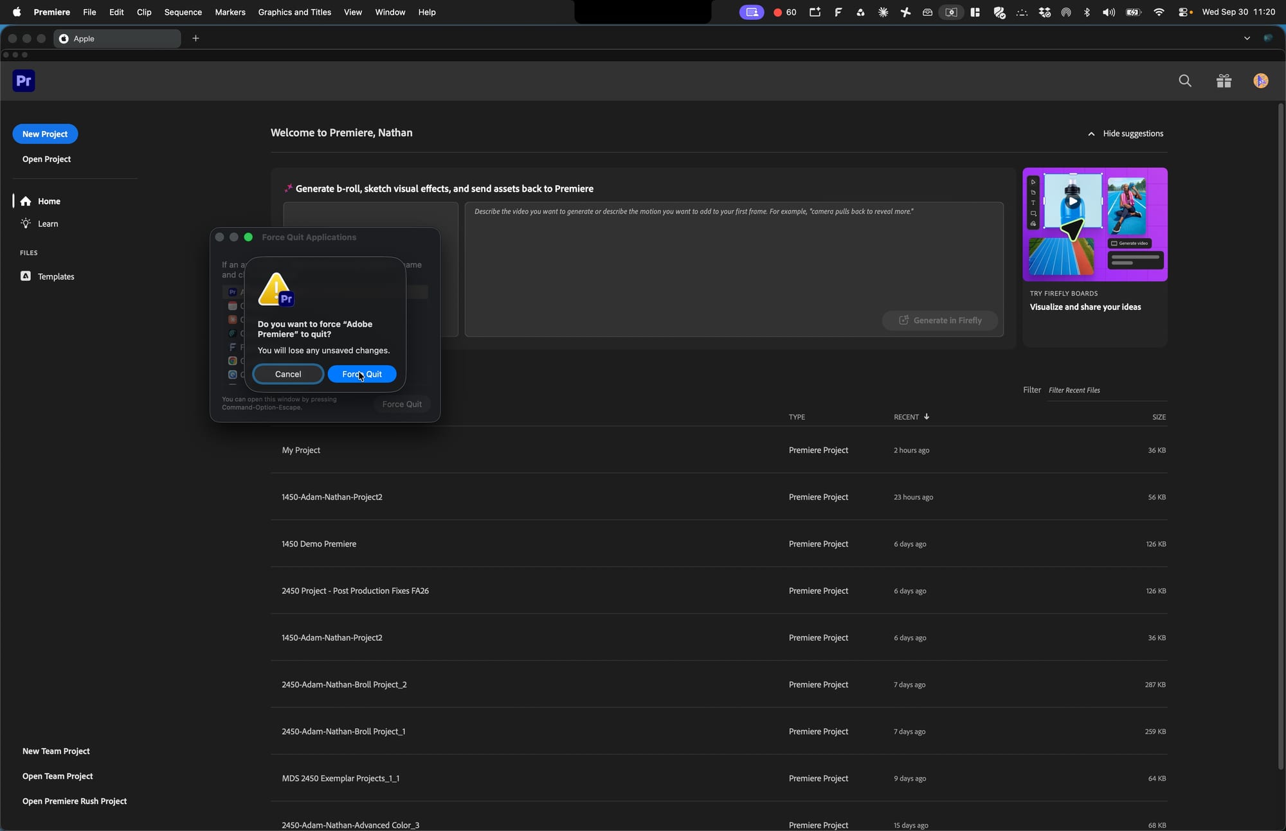Click the Home house icon in sidebar
The height and width of the screenshot is (831, 1286).
(26, 201)
